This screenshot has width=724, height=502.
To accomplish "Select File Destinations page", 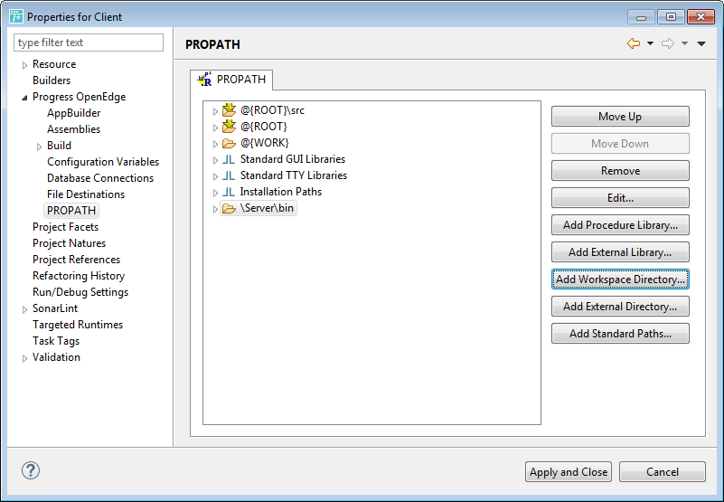I will point(86,194).
